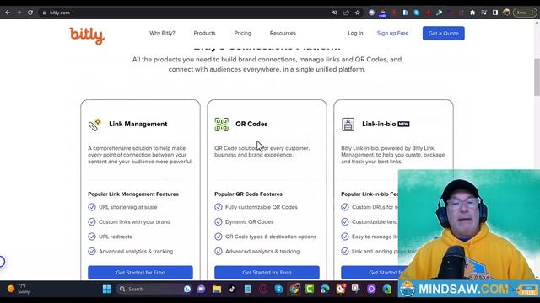The image size is (540, 303).
Task: Open the Pricing page
Action: point(243,34)
